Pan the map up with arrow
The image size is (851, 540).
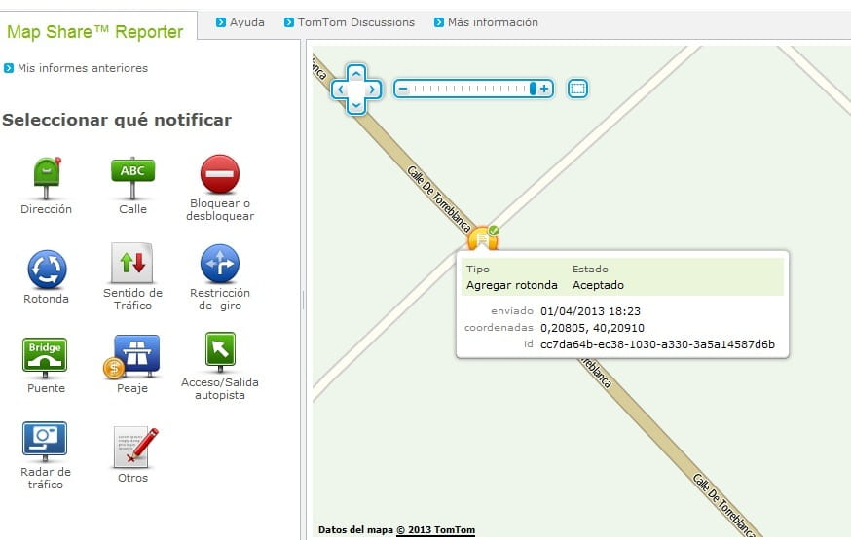[x=356, y=73]
